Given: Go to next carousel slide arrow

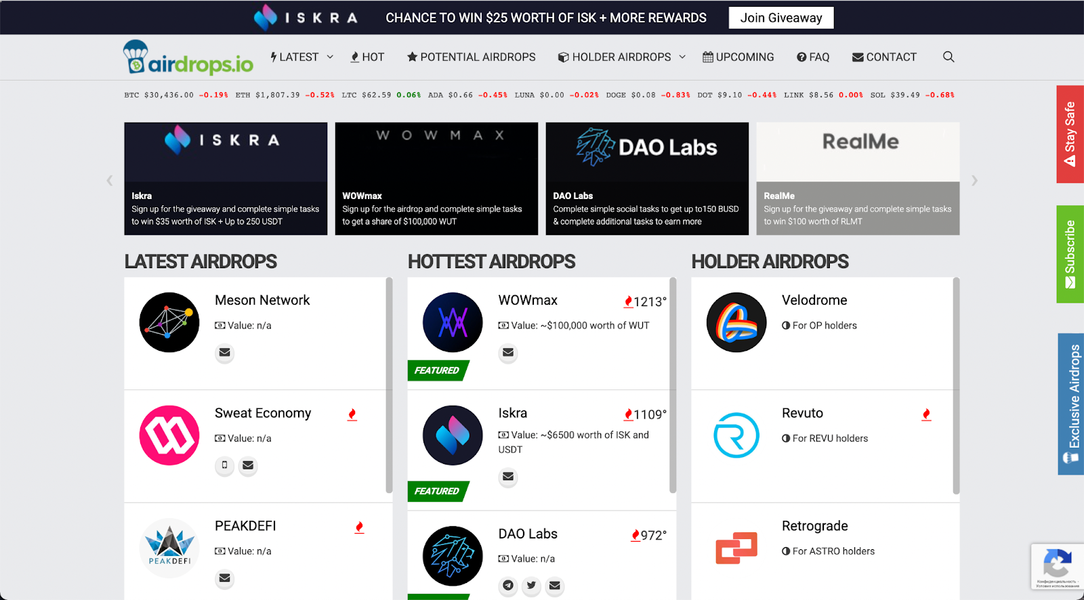Looking at the screenshot, I should pyautogui.click(x=974, y=180).
